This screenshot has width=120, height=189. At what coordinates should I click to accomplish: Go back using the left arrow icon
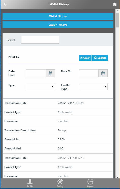(x=5, y=4)
